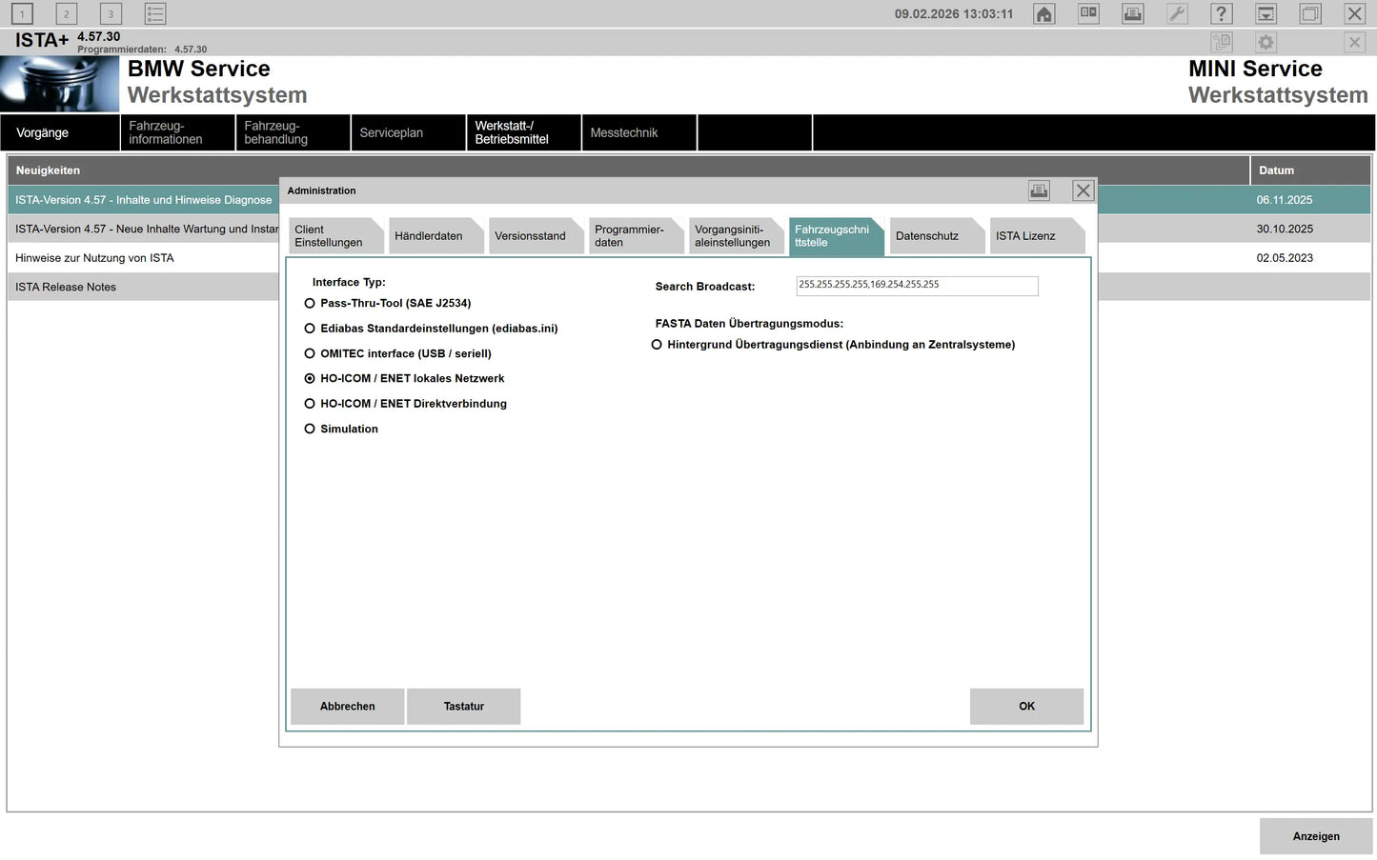Click the Home icon in top toolbar
This screenshot has height=860, width=1377.
1044,14
